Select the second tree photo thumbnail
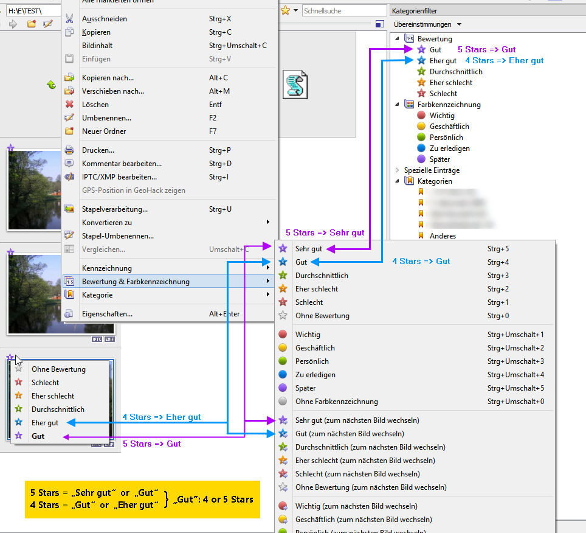Viewport: 586px width, 533px height. tap(35, 294)
